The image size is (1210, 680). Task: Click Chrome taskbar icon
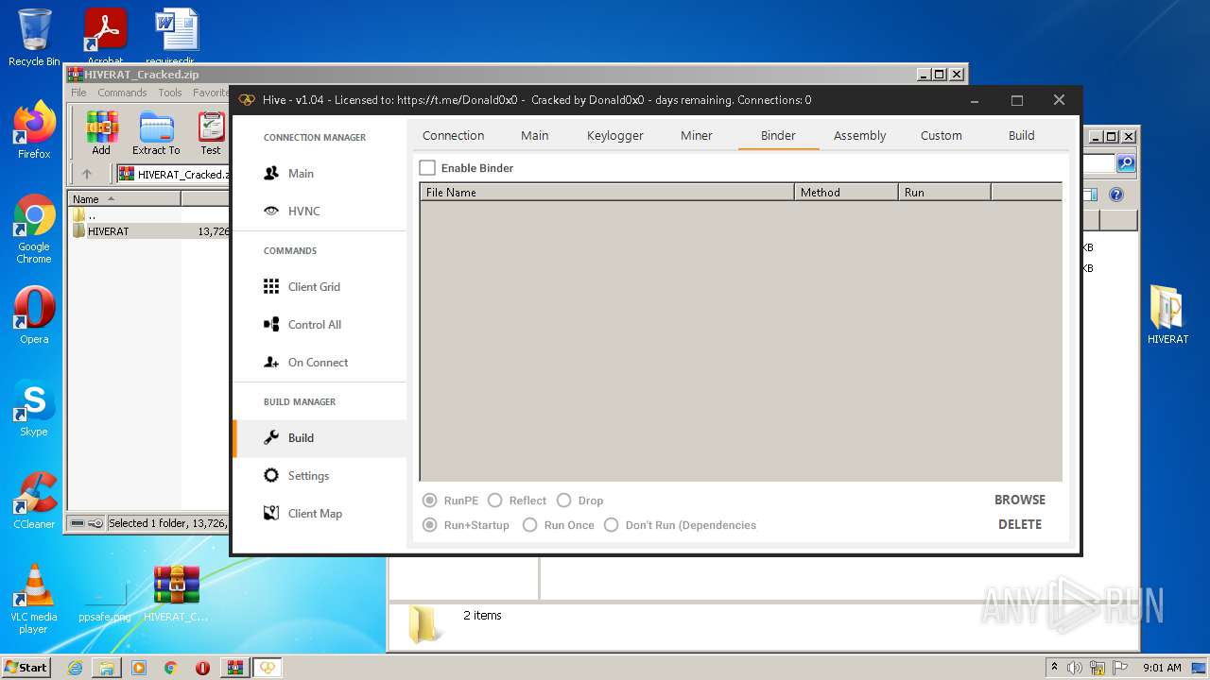170,668
